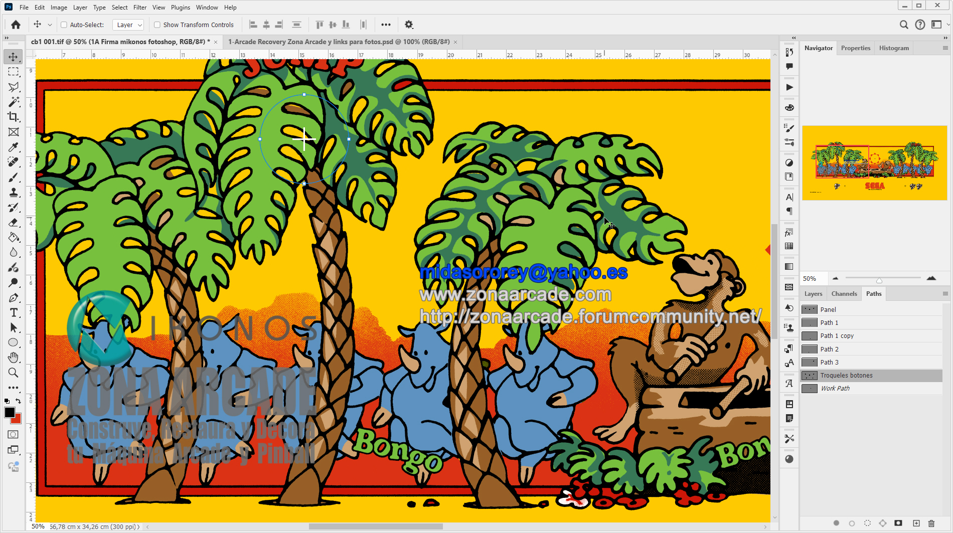Select the Pen tool
The width and height of the screenshot is (953, 533).
[14, 297]
